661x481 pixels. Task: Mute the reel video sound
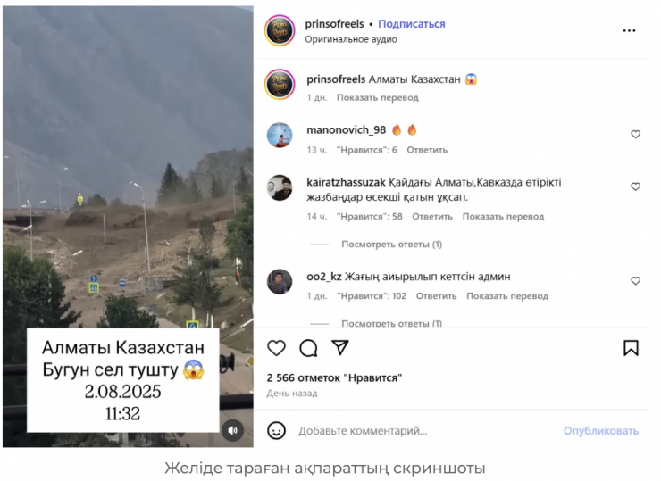pos(233,430)
